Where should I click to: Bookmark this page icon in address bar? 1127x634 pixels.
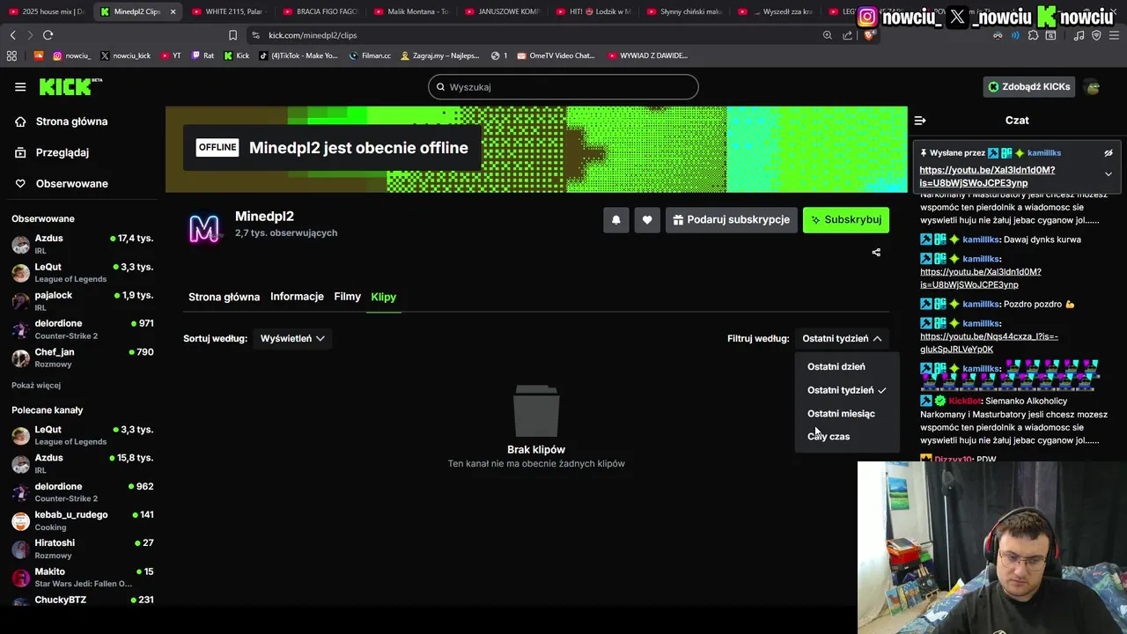tap(232, 35)
